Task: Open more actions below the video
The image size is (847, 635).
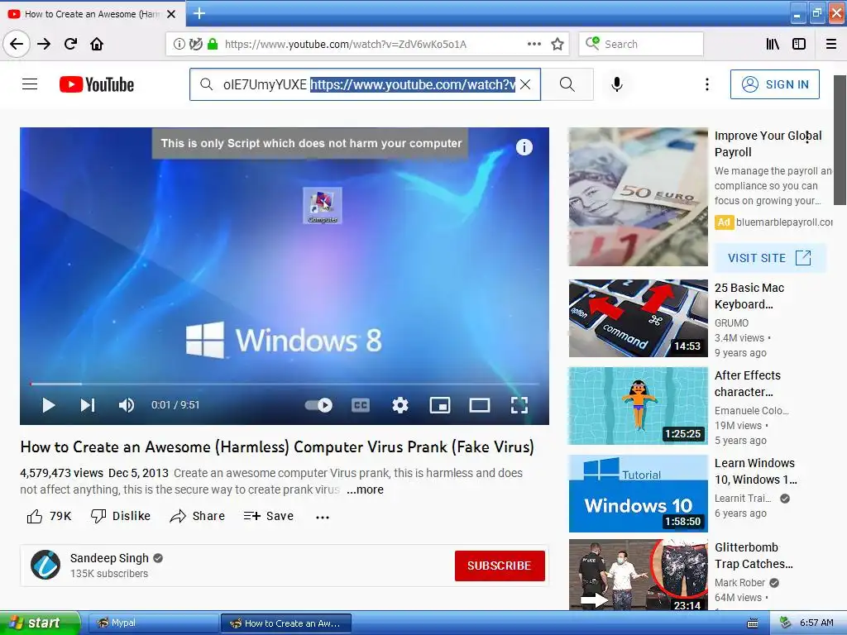Action: tap(323, 518)
